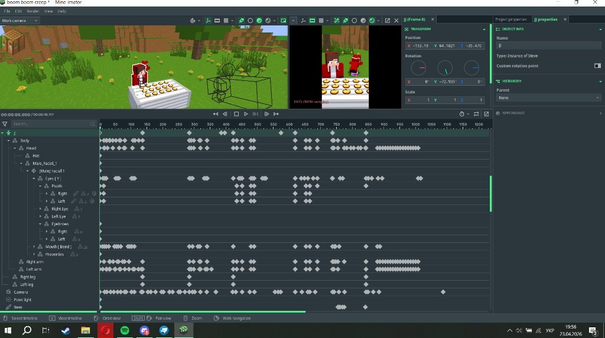Adjust the Y rotation wheel
The height and width of the screenshot is (338, 605).
coord(445,68)
